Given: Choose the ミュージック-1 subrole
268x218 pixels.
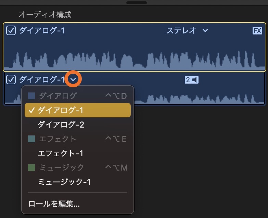Looking at the screenshot, I should click(78, 182).
